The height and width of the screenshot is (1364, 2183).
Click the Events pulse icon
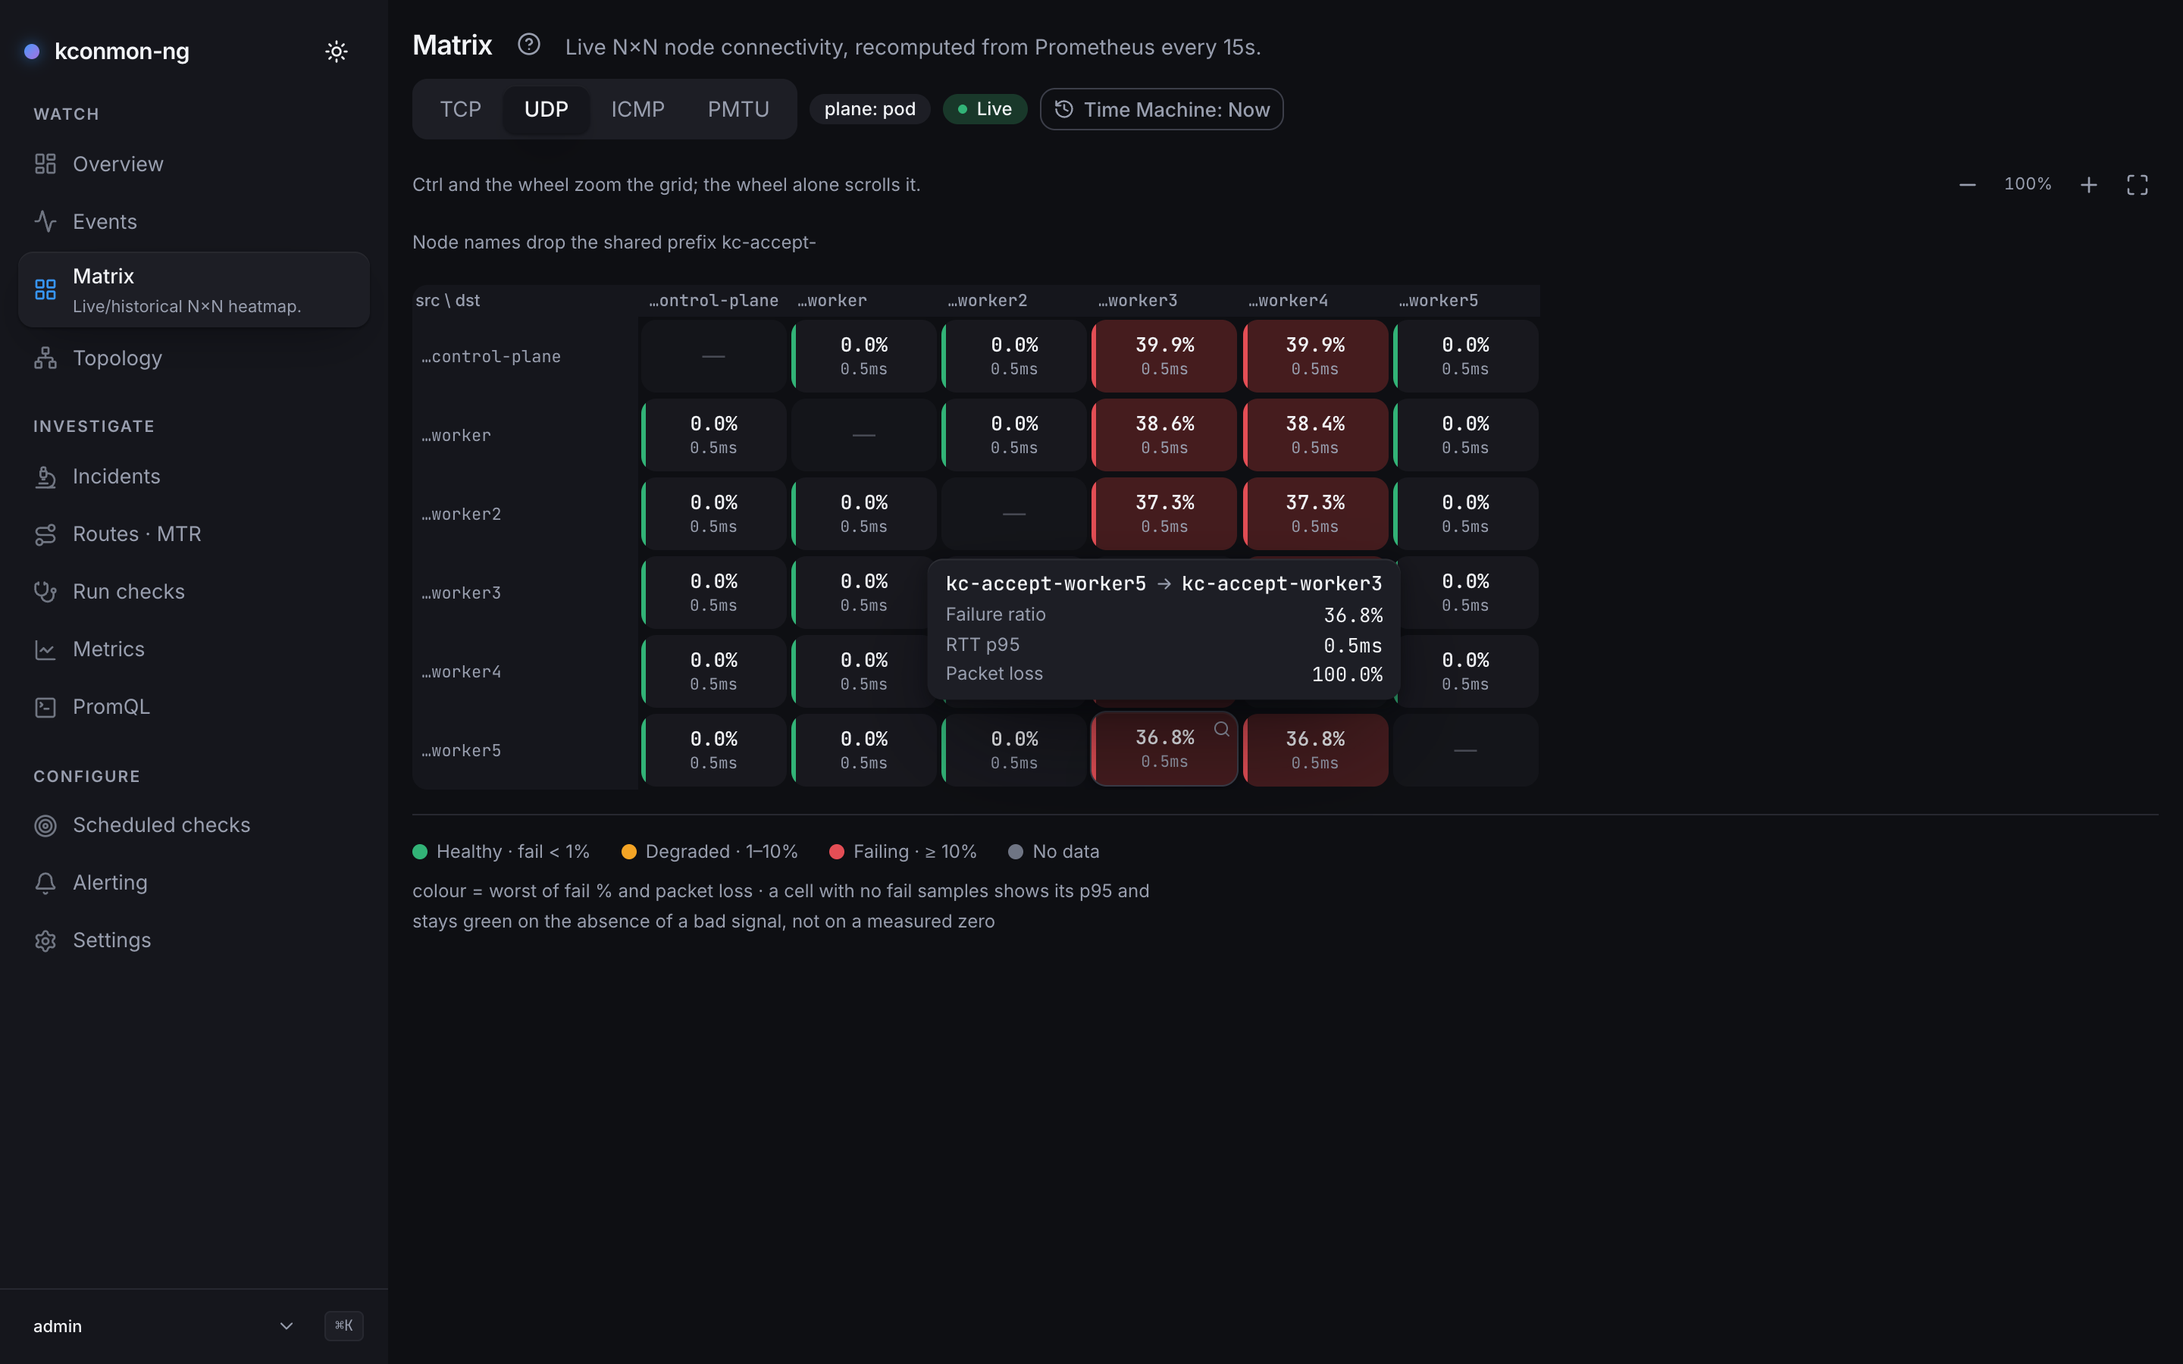[x=45, y=222]
